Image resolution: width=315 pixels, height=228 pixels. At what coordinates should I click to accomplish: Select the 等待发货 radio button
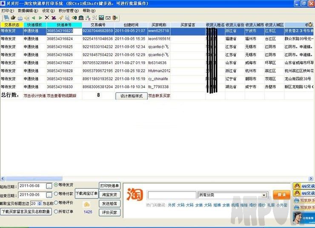[56, 185]
